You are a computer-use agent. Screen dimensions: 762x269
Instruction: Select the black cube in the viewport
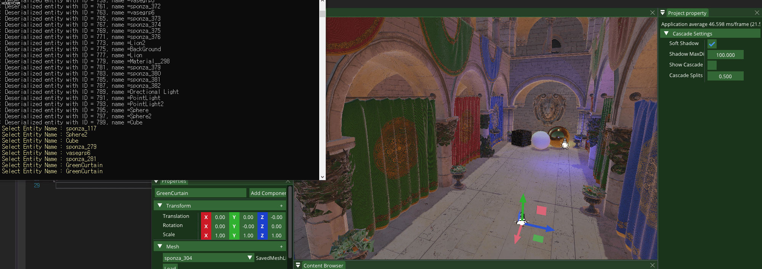point(521,138)
